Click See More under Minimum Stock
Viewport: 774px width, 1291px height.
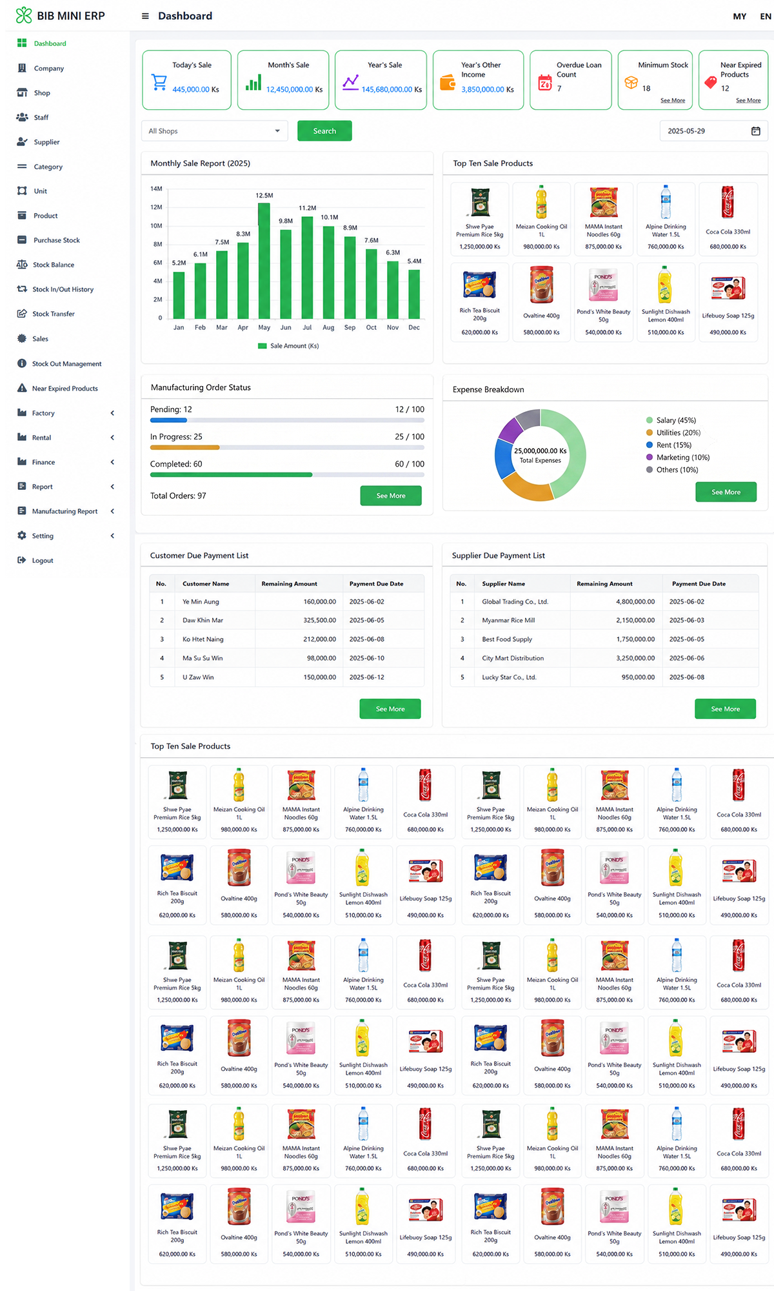[x=673, y=101]
